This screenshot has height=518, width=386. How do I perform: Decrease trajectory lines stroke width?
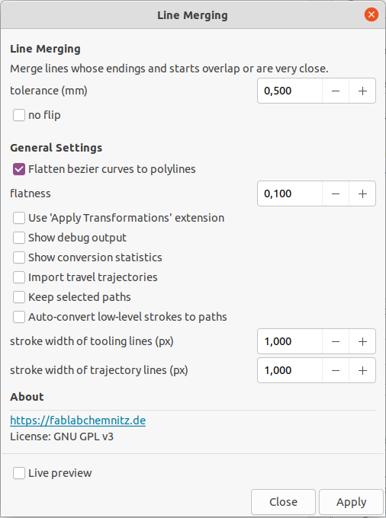336,370
